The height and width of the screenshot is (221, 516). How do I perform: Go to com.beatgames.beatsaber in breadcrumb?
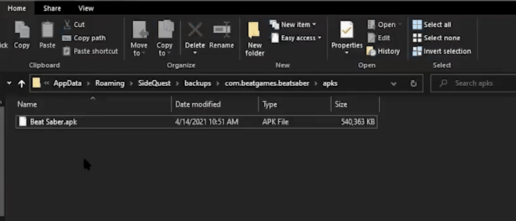pyautogui.click(x=267, y=84)
